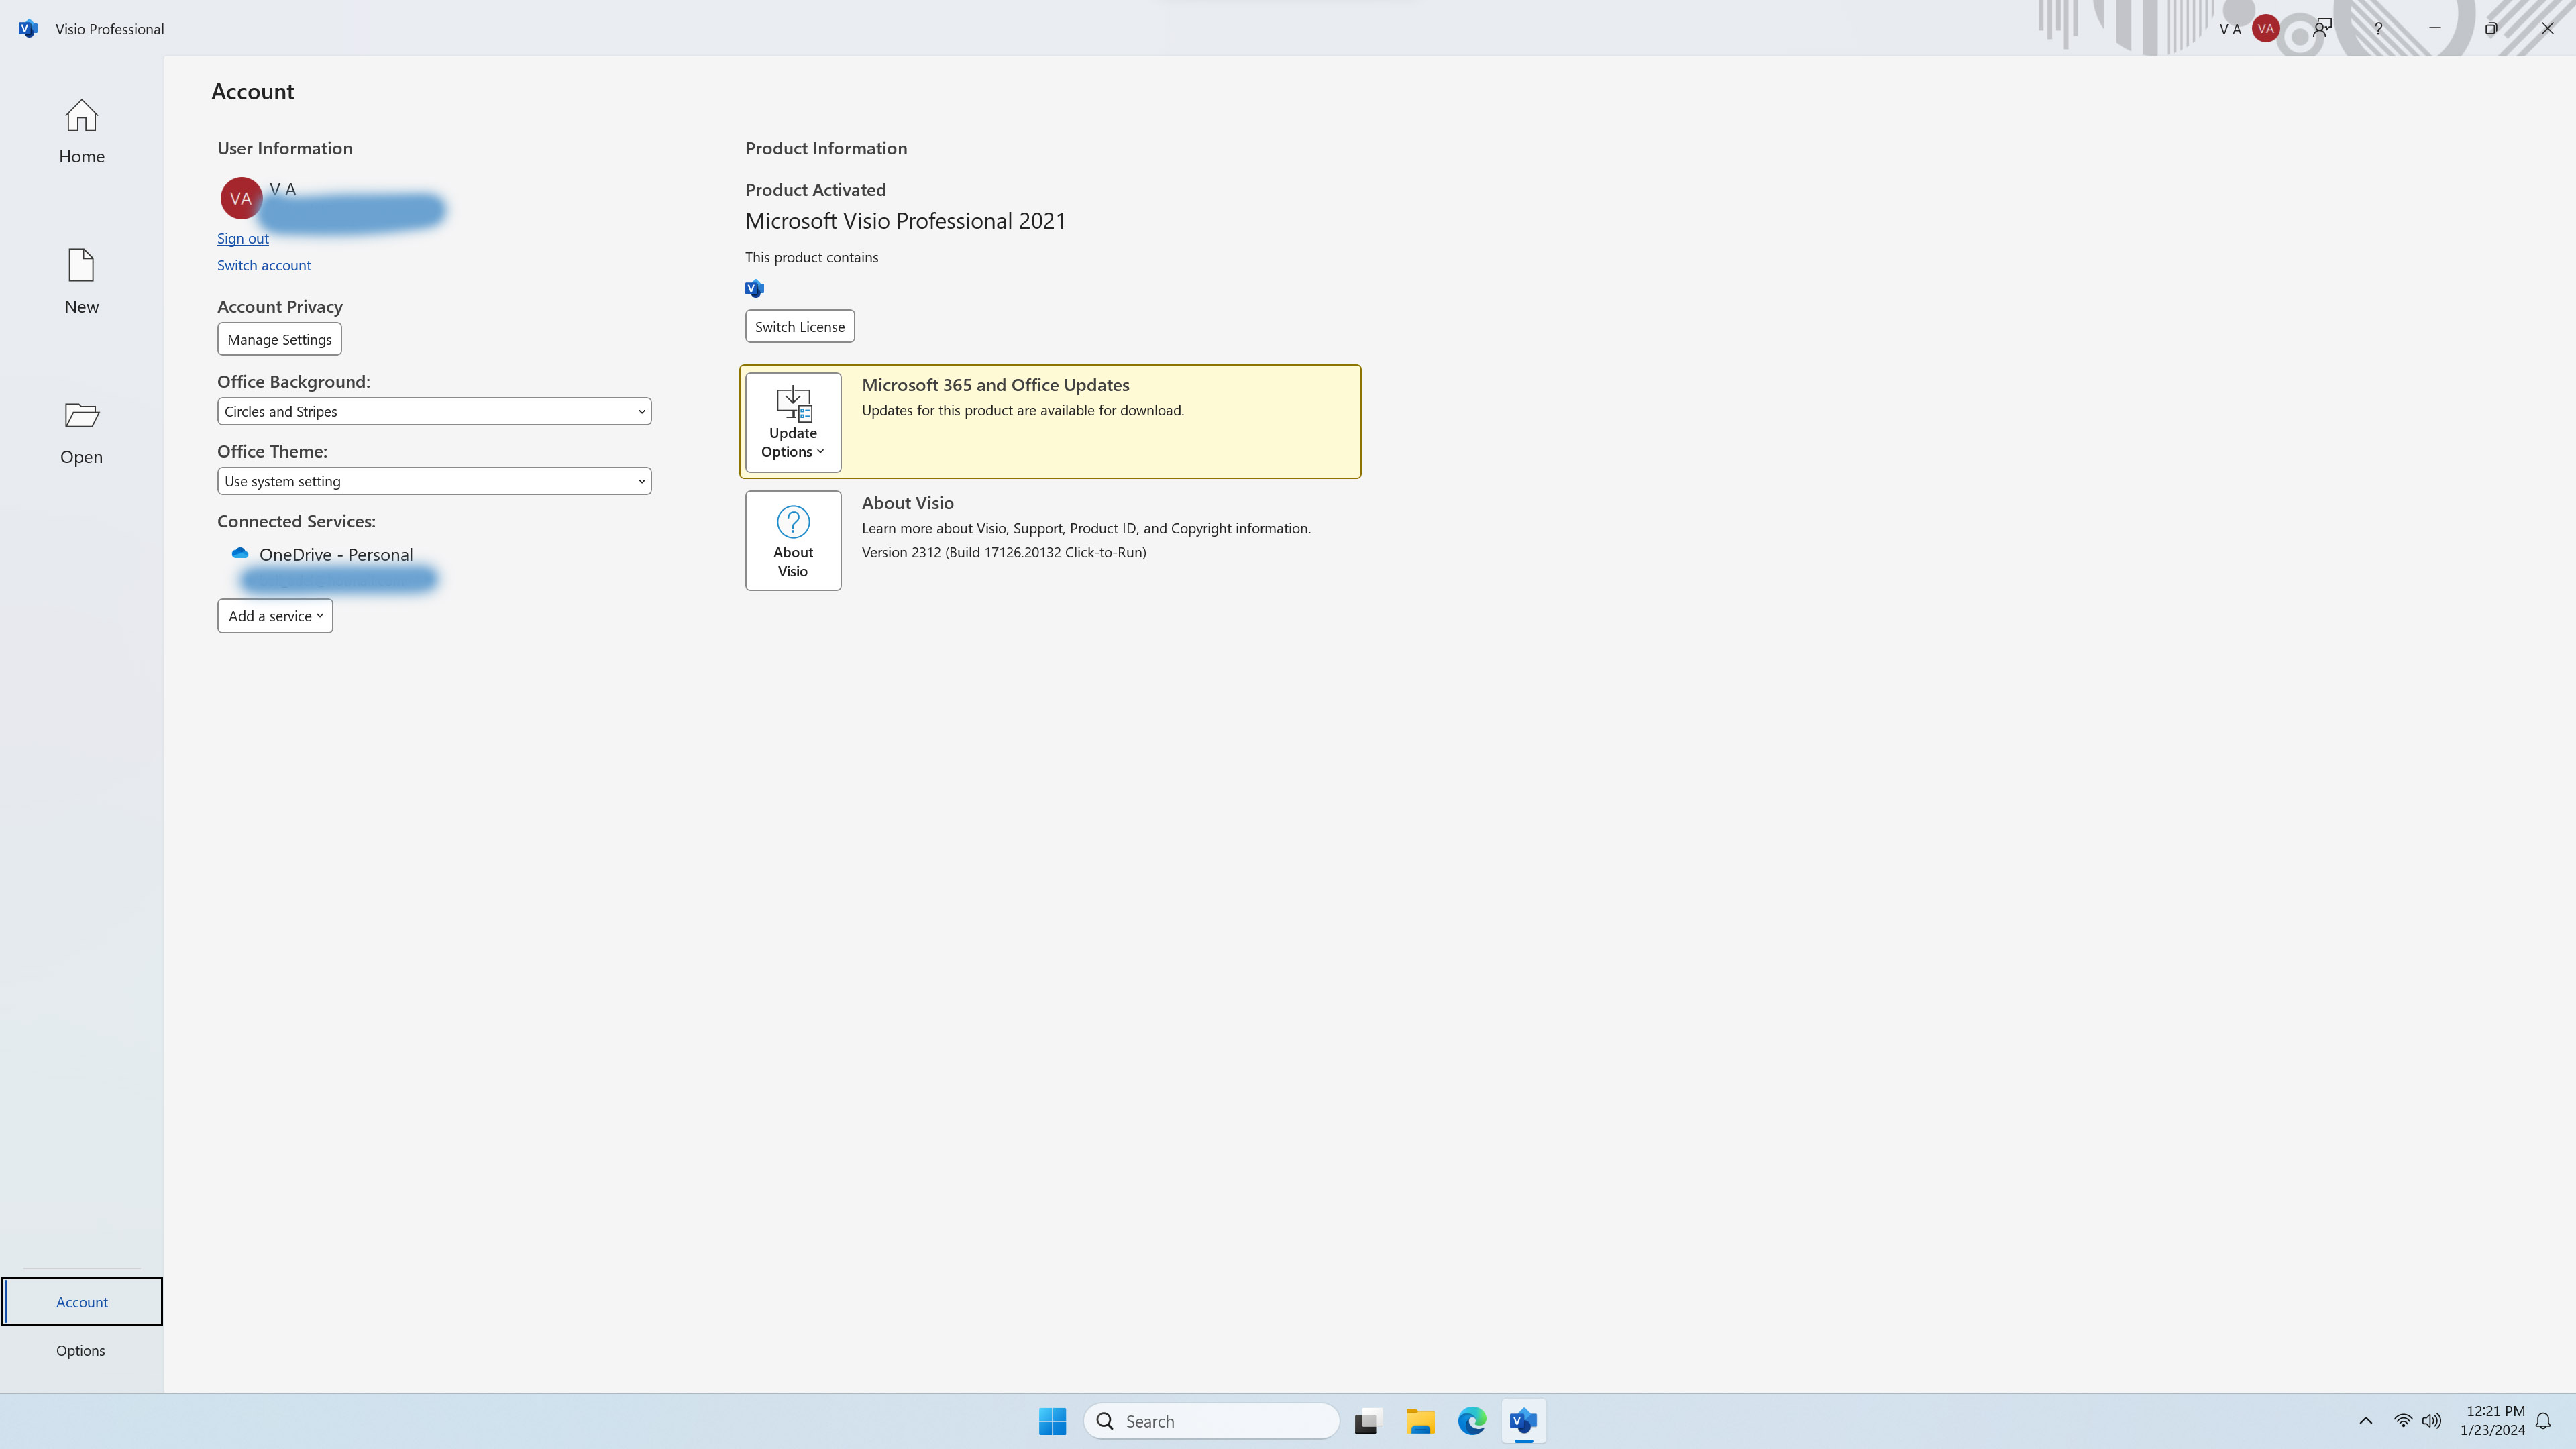This screenshot has width=2576, height=1449.
Task: Open the New document sidebar icon
Action: [x=81, y=266]
